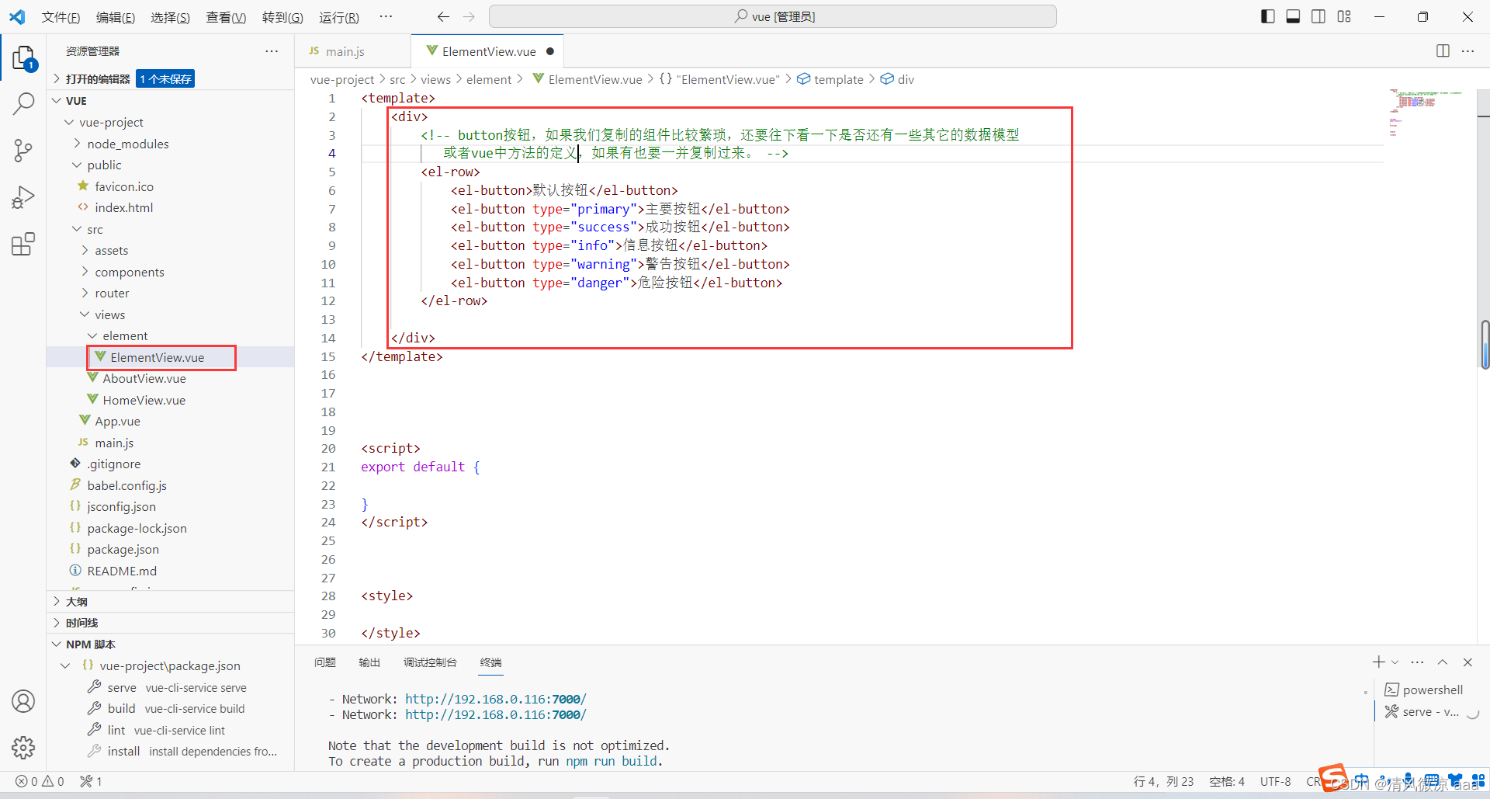Open the 文件 menu
1490x799 pixels.
pos(61,17)
